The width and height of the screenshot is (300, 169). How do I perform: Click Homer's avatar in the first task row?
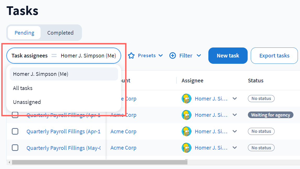(x=186, y=99)
